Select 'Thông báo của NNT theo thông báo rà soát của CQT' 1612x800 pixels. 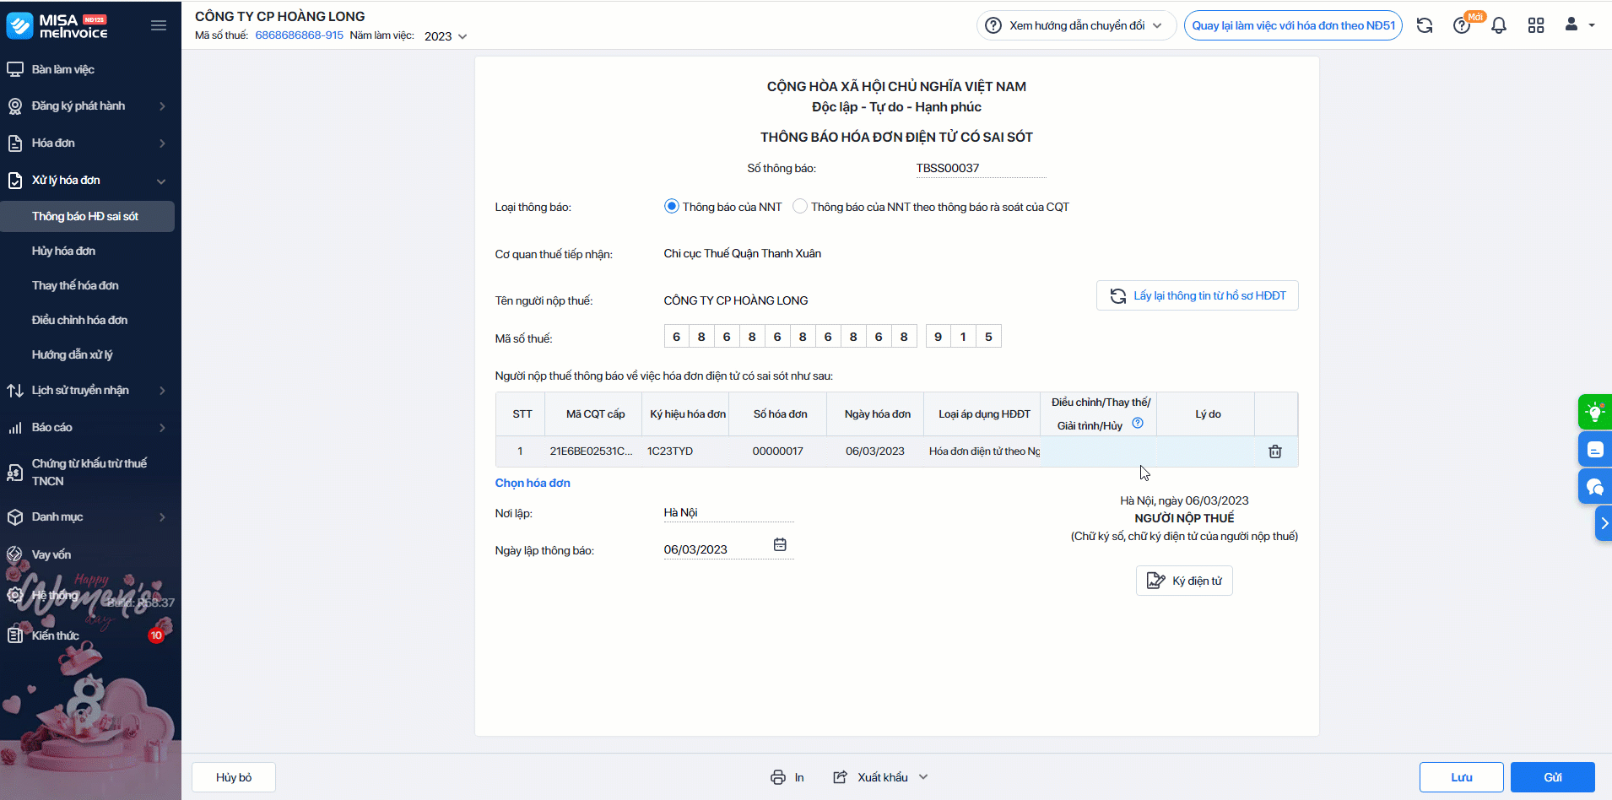800,207
